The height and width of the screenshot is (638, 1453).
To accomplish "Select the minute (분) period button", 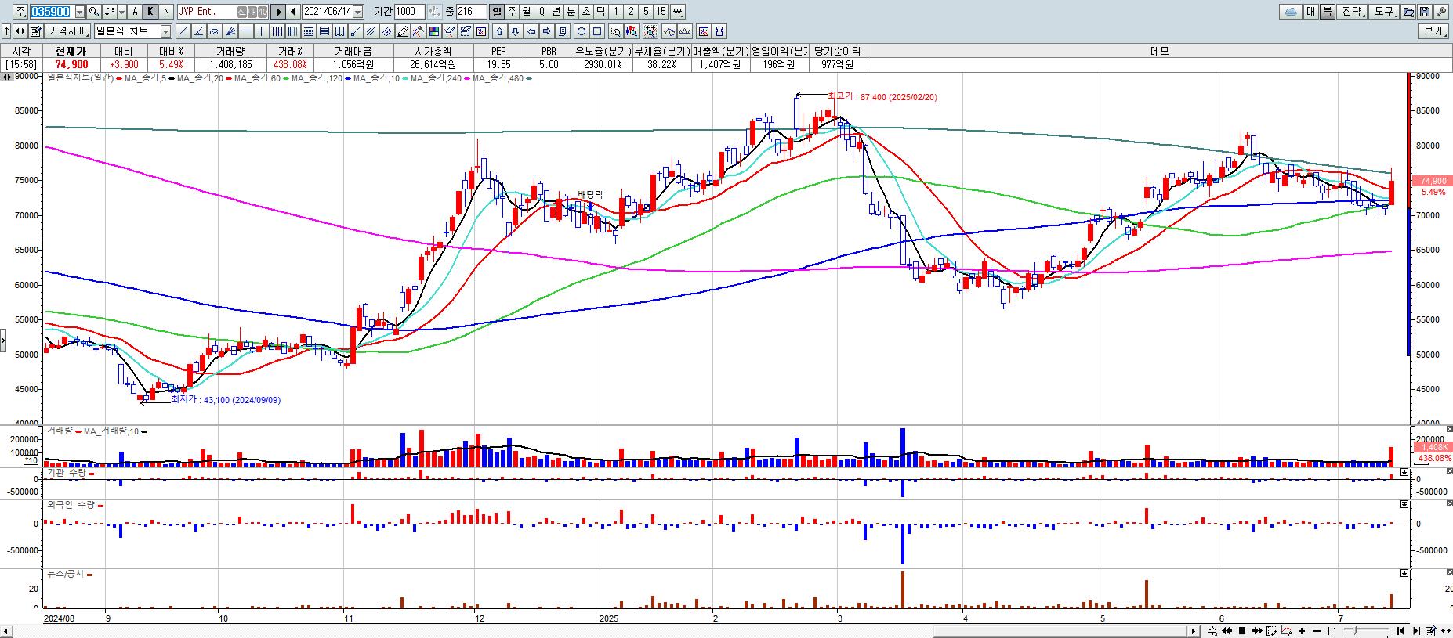I will tap(571, 12).
